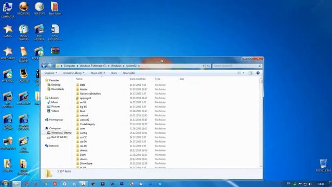
Task: Select Computer in the address breadcrumb
Action: tap(70, 66)
